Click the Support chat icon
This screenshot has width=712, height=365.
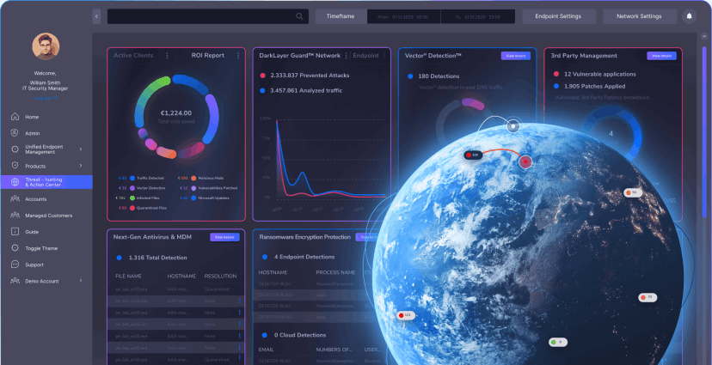tap(15, 265)
